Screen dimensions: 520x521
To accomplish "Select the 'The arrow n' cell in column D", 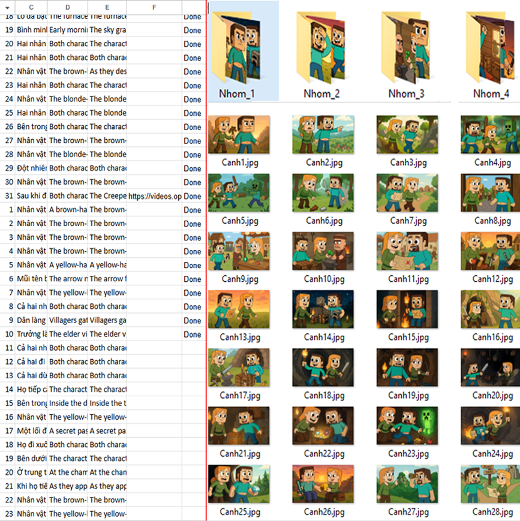I will 68,279.
